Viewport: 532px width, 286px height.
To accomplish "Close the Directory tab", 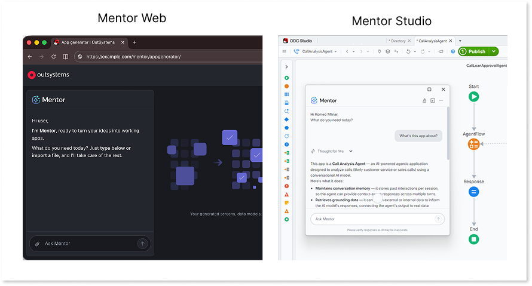I will click(x=409, y=41).
